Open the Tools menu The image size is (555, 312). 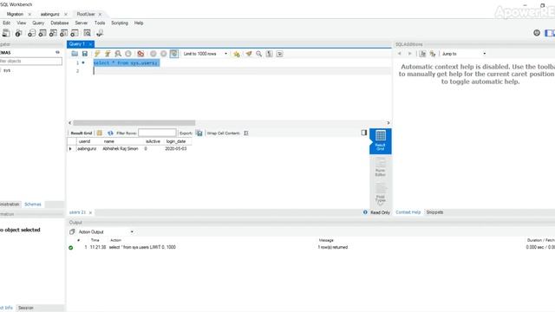coord(100,23)
